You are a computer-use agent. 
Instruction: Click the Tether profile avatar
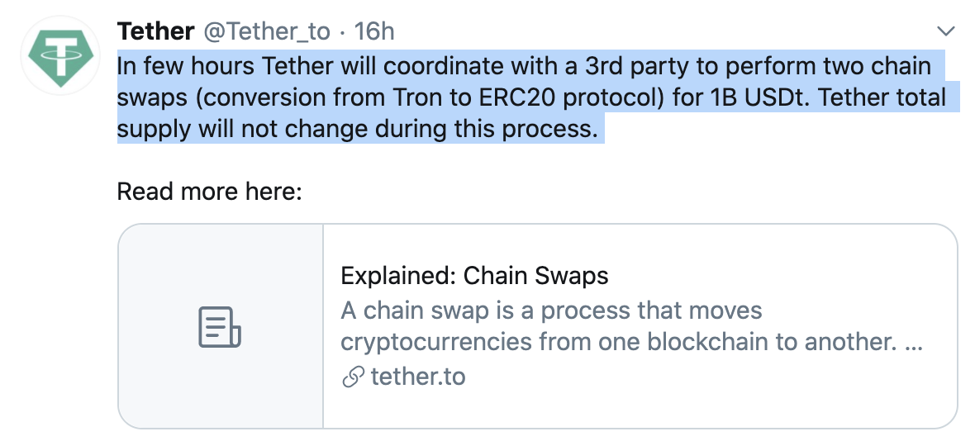(x=57, y=54)
